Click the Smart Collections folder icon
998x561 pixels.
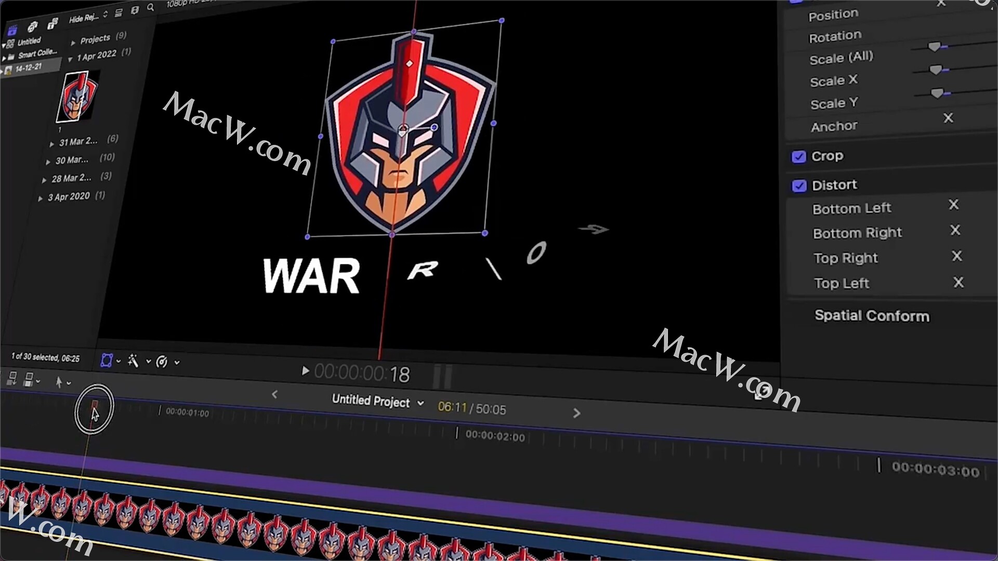coord(11,57)
